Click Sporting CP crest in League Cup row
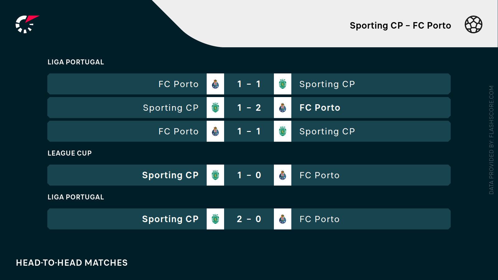The height and width of the screenshot is (280, 498). (215, 175)
